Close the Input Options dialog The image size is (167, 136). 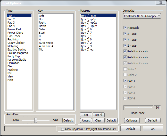[x=161, y=2]
